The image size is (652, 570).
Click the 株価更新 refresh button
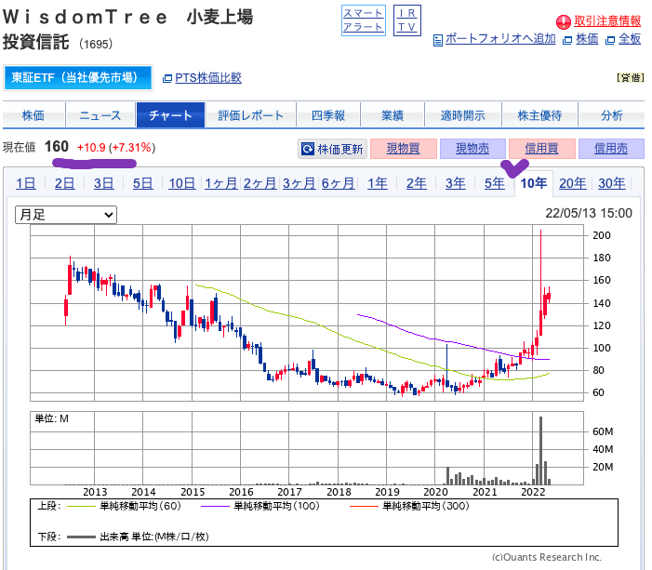(x=332, y=149)
